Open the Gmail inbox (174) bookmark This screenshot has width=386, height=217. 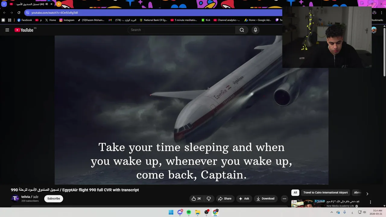coord(122,20)
